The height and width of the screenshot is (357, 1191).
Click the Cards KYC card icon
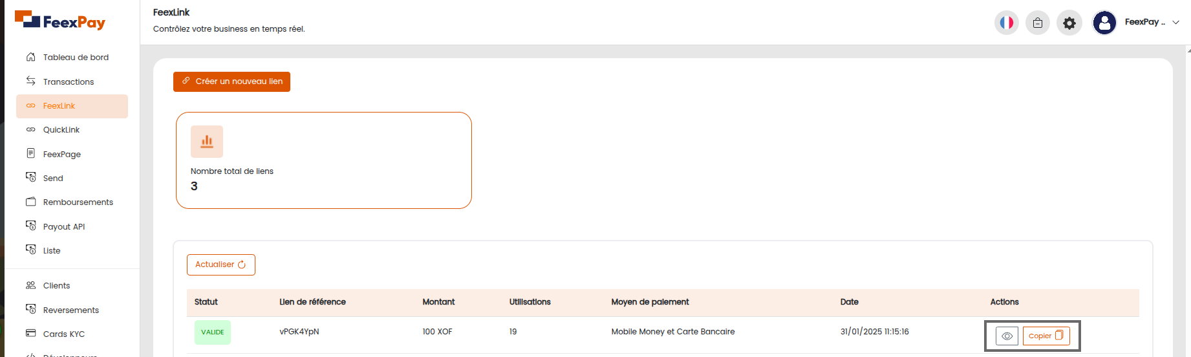(30, 333)
